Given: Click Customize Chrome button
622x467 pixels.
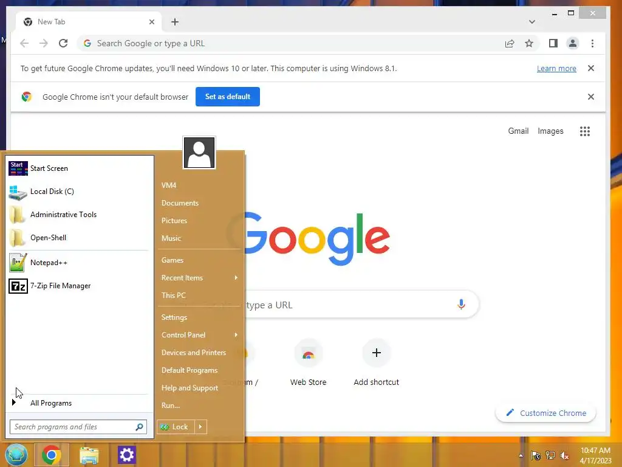Looking at the screenshot, I should 546,413.
